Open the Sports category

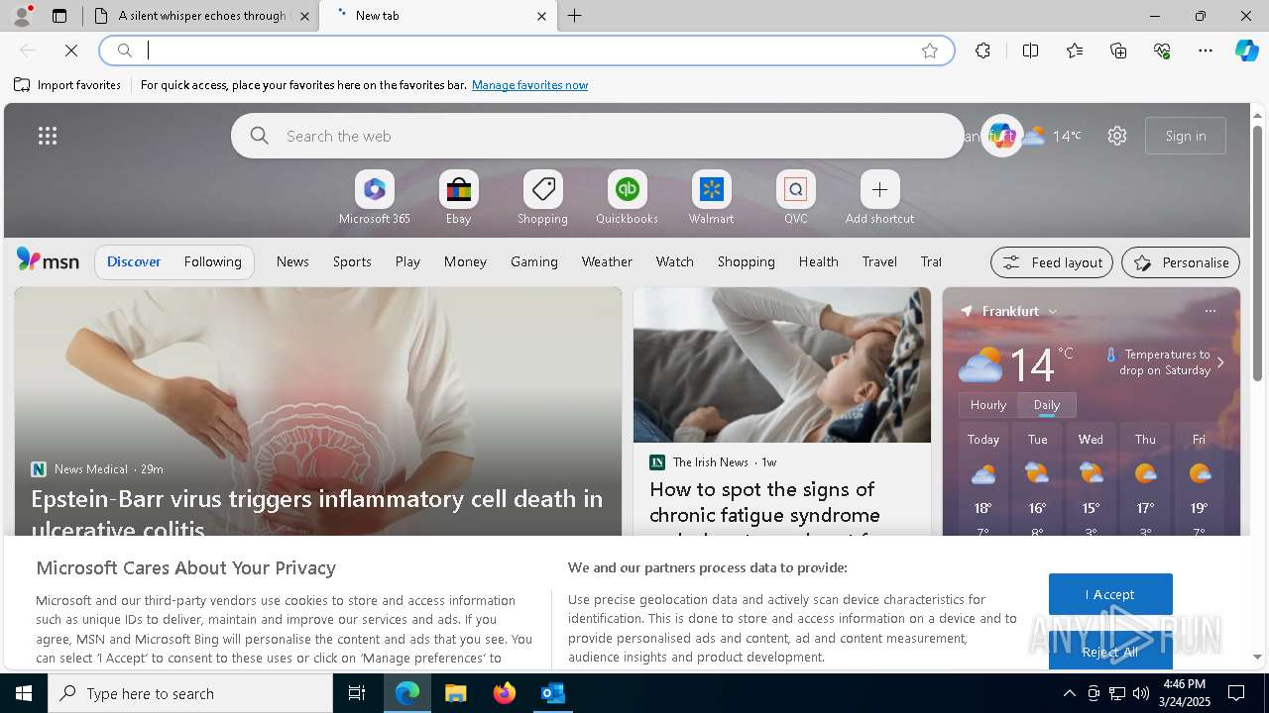pyautogui.click(x=352, y=261)
